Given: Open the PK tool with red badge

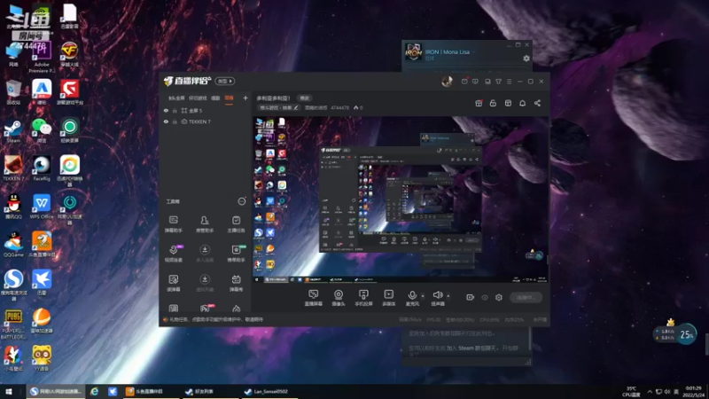Looking at the screenshot, I should coord(206,309).
